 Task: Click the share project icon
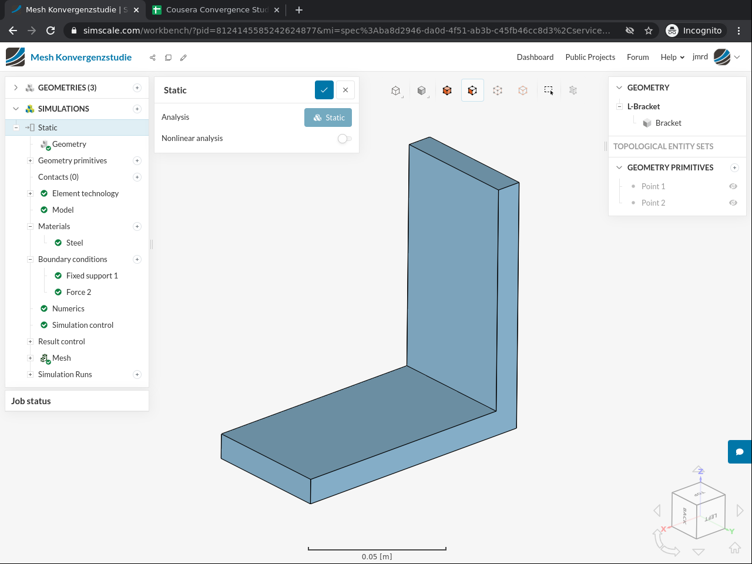coord(153,58)
